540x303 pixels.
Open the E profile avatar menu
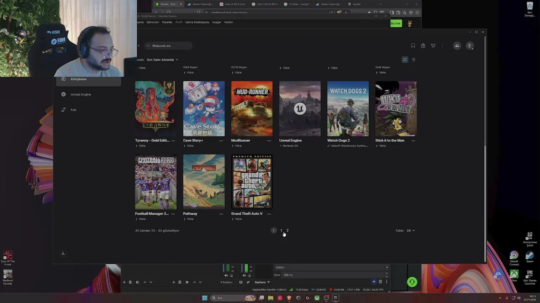coord(470,46)
